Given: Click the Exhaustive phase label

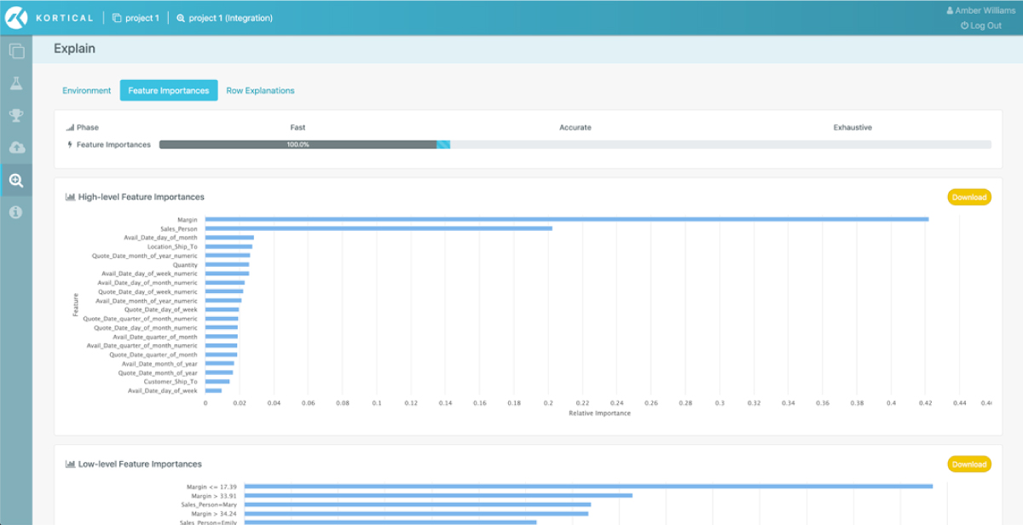Looking at the screenshot, I should [852, 128].
